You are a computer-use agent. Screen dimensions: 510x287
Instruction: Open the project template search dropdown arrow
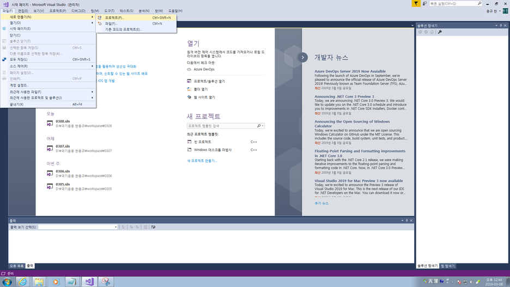click(263, 126)
